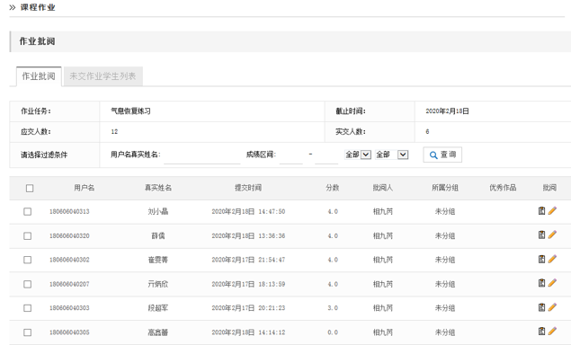The image size is (571, 345).
Task: Focus the 用户名真实姓名 input field
Action: (x=201, y=155)
